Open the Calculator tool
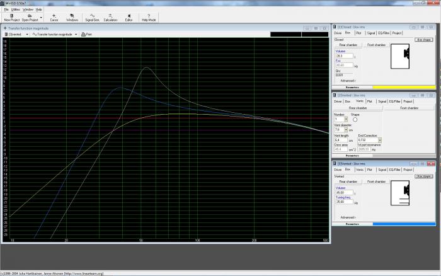 coord(110,17)
